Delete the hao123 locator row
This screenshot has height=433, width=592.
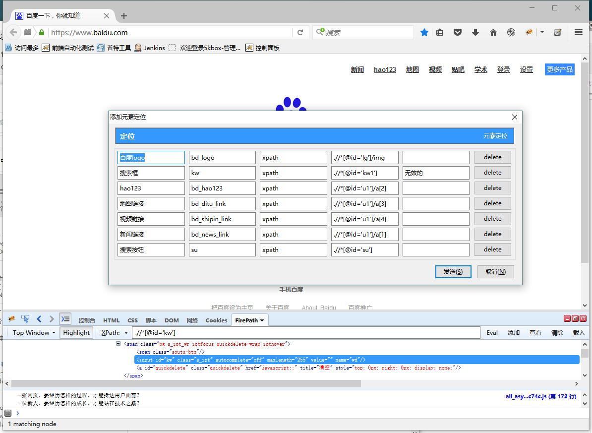493,188
